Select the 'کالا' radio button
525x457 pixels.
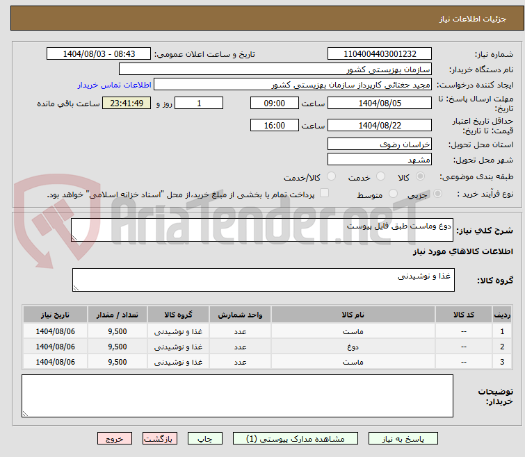pyautogui.click(x=419, y=176)
